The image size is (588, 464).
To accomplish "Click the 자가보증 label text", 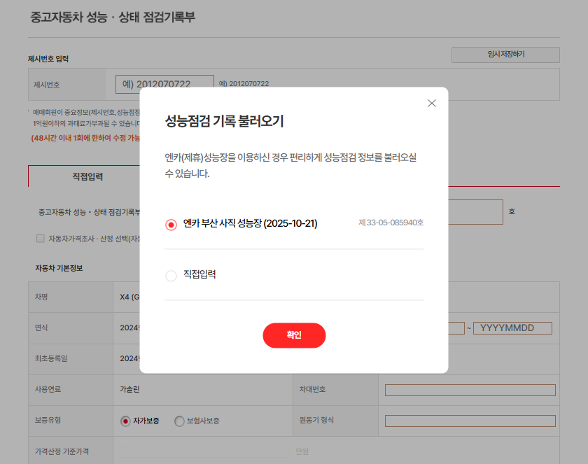I will (x=146, y=421).
